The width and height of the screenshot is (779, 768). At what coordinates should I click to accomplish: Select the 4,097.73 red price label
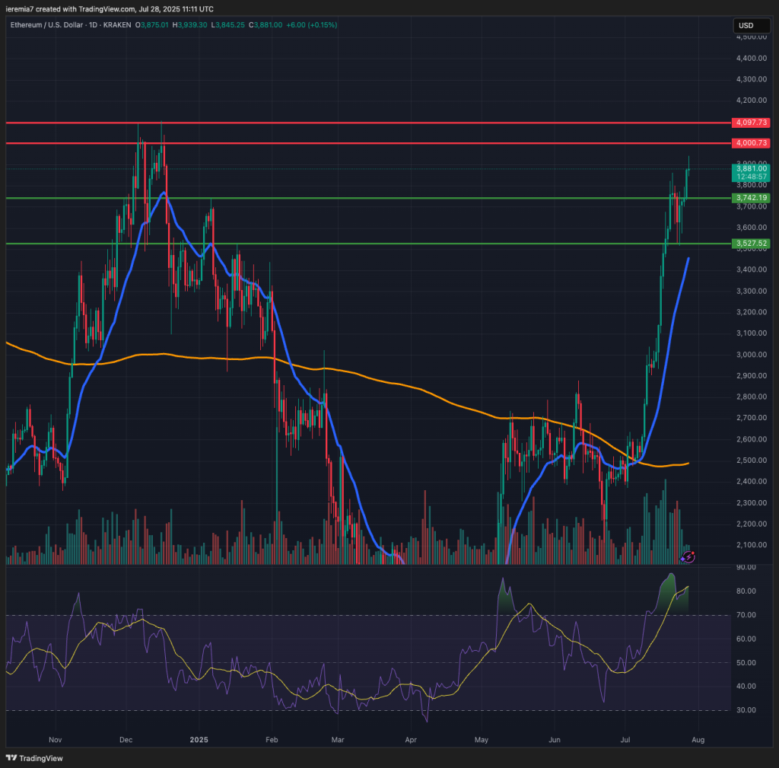pos(751,123)
